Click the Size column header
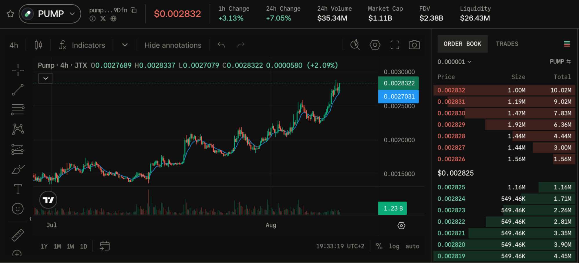This screenshot has width=579, height=263. click(x=518, y=77)
